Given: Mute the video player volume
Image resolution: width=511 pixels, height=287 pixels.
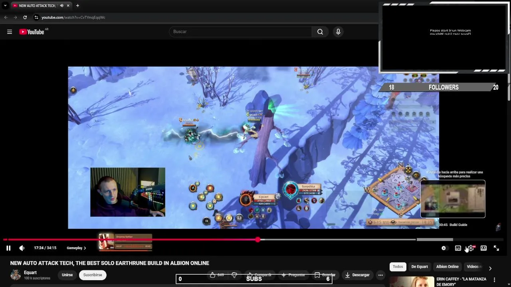Looking at the screenshot, I should tap(22, 248).
